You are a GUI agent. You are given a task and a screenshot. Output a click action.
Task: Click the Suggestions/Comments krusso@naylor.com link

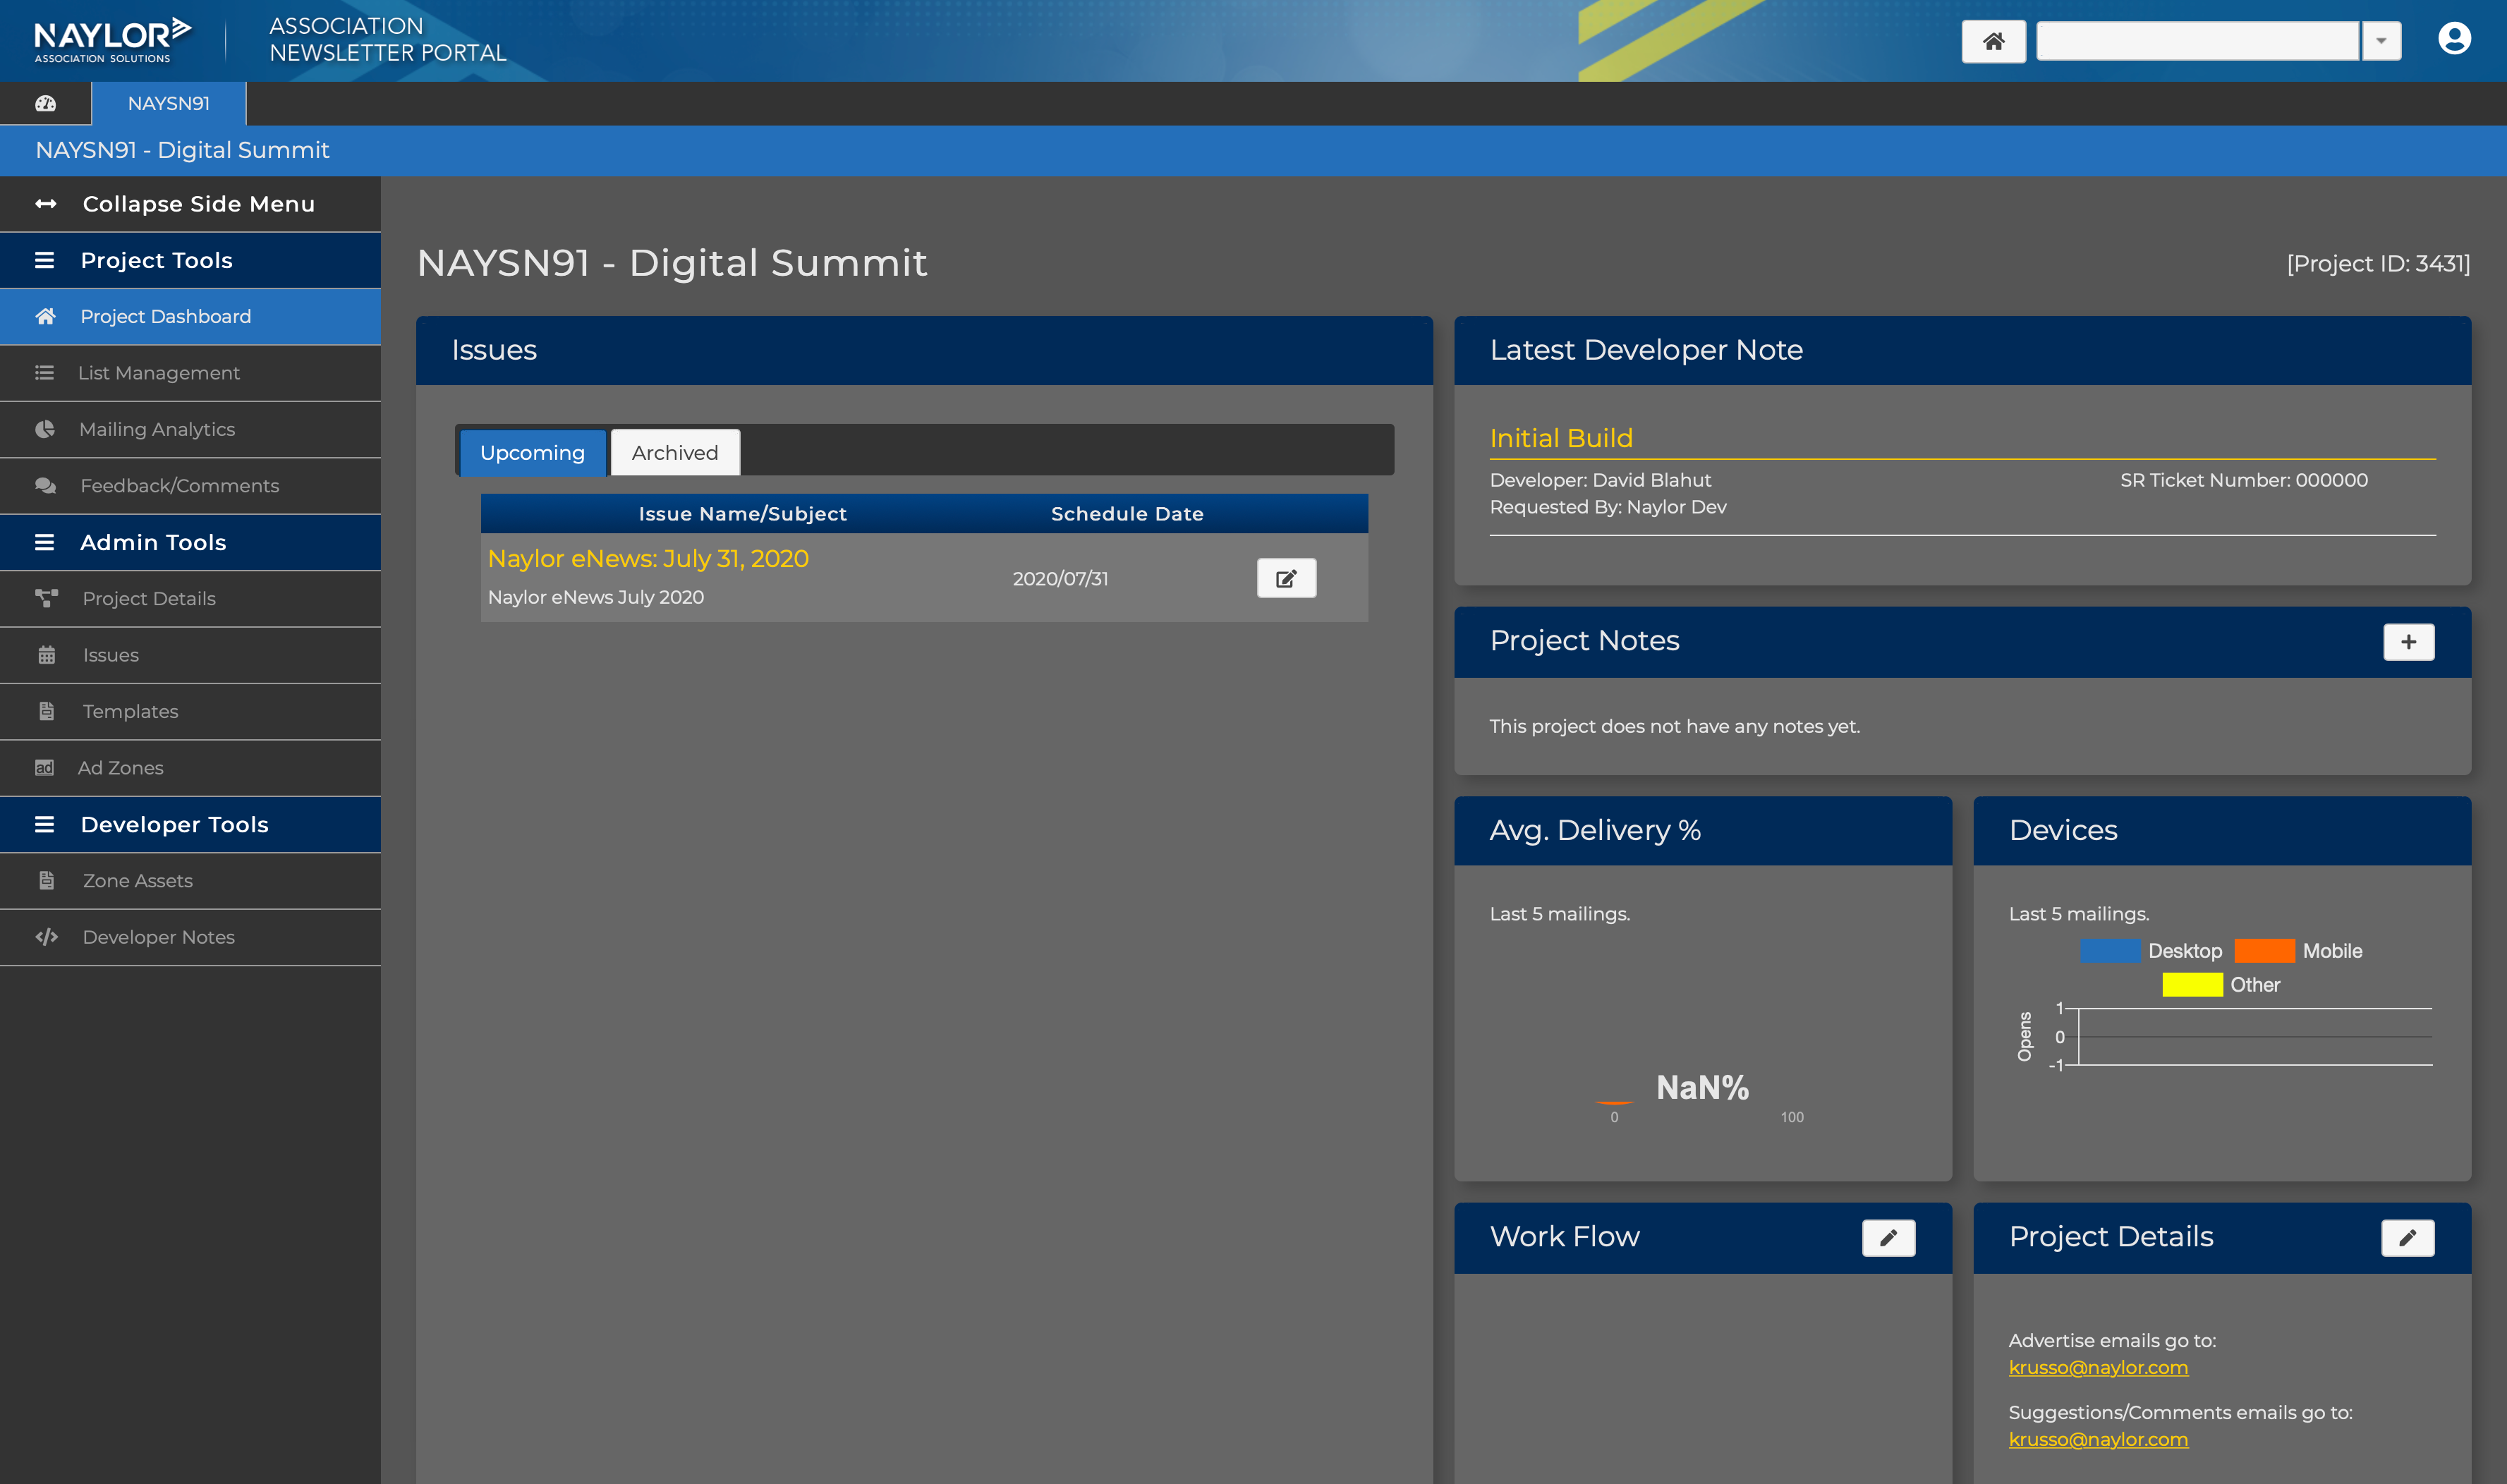2098,1439
